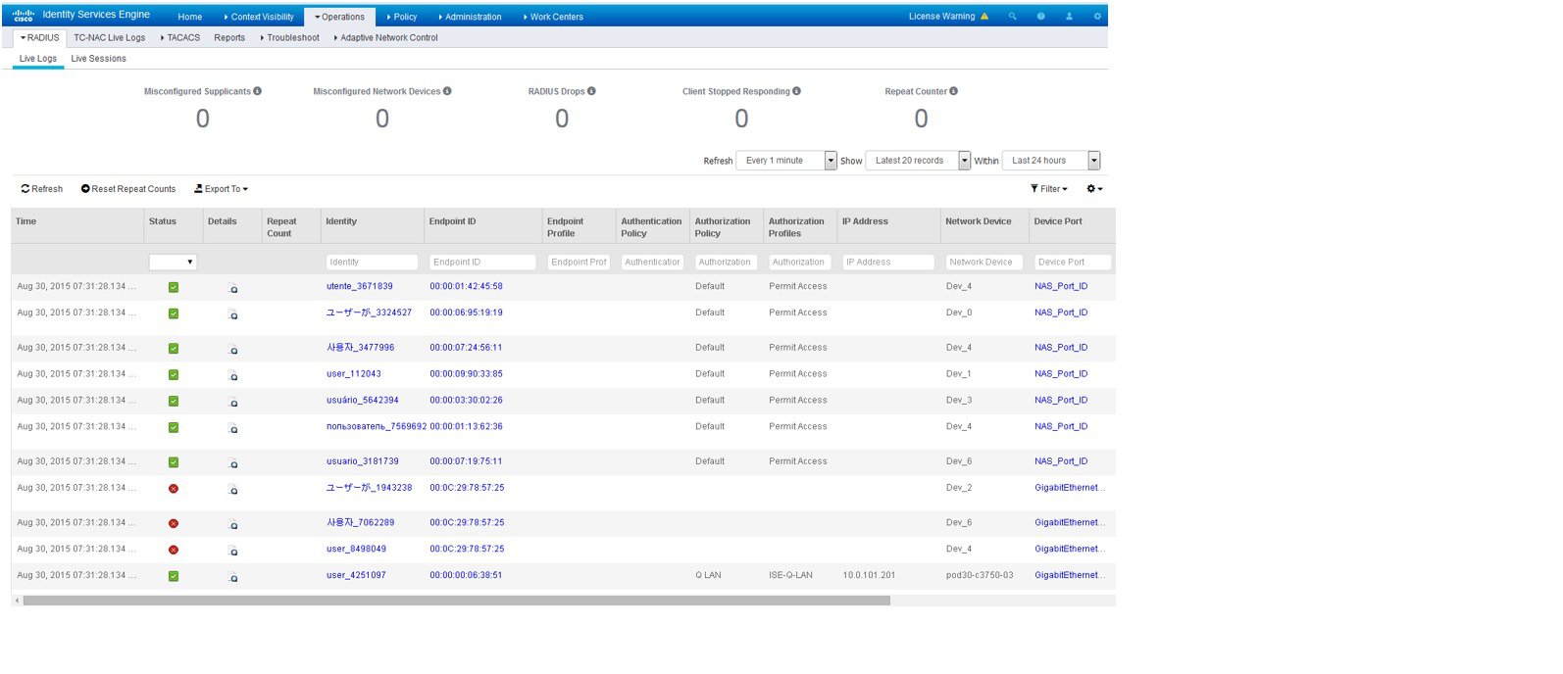Open the 'Latest 20 records' dropdown
The height and width of the screenshot is (674, 1563).
(964, 161)
